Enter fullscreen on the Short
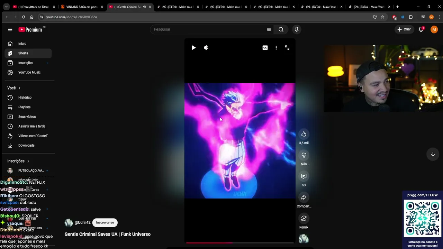This screenshot has width=443, height=249. point(287,48)
